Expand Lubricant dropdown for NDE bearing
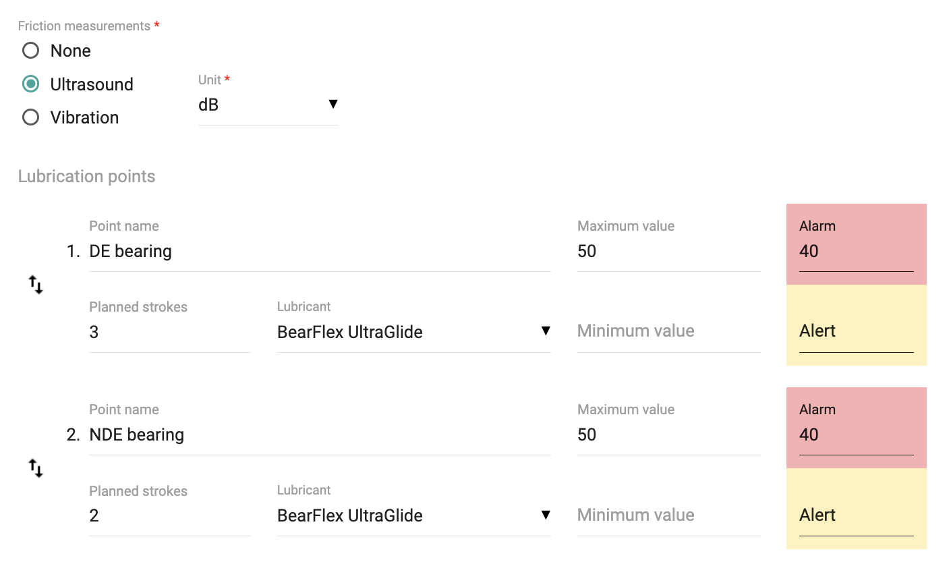Image resolution: width=951 pixels, height=564 pixels. [414, 515]
